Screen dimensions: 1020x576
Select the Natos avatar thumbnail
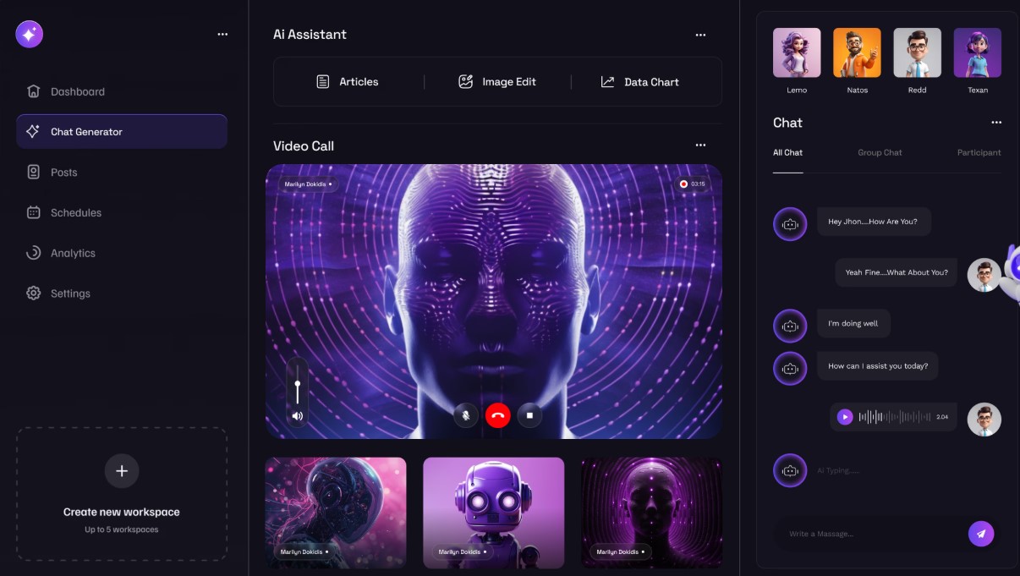point(857,53)
